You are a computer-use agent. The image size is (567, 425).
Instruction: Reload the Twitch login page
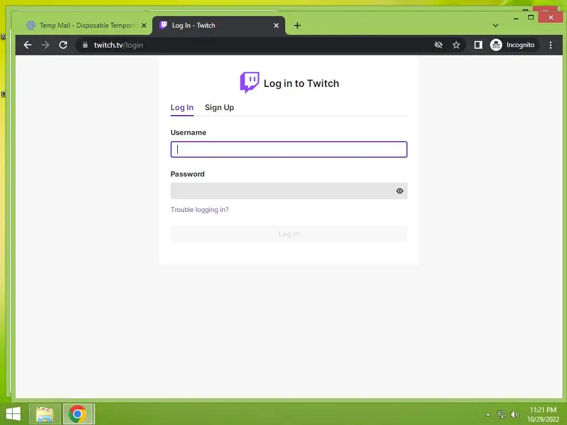63,45
